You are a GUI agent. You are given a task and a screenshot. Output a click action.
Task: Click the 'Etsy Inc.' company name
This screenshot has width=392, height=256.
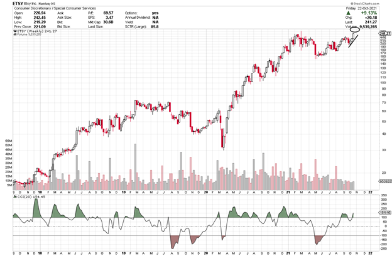[30, 4]
